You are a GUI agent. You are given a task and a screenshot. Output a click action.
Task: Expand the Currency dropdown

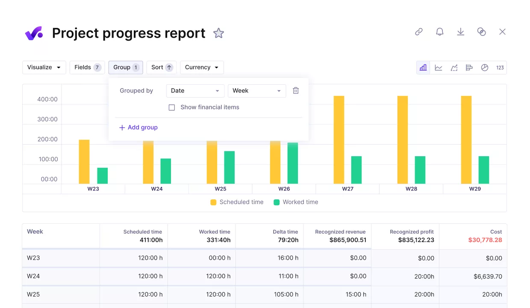pos(201,67)
